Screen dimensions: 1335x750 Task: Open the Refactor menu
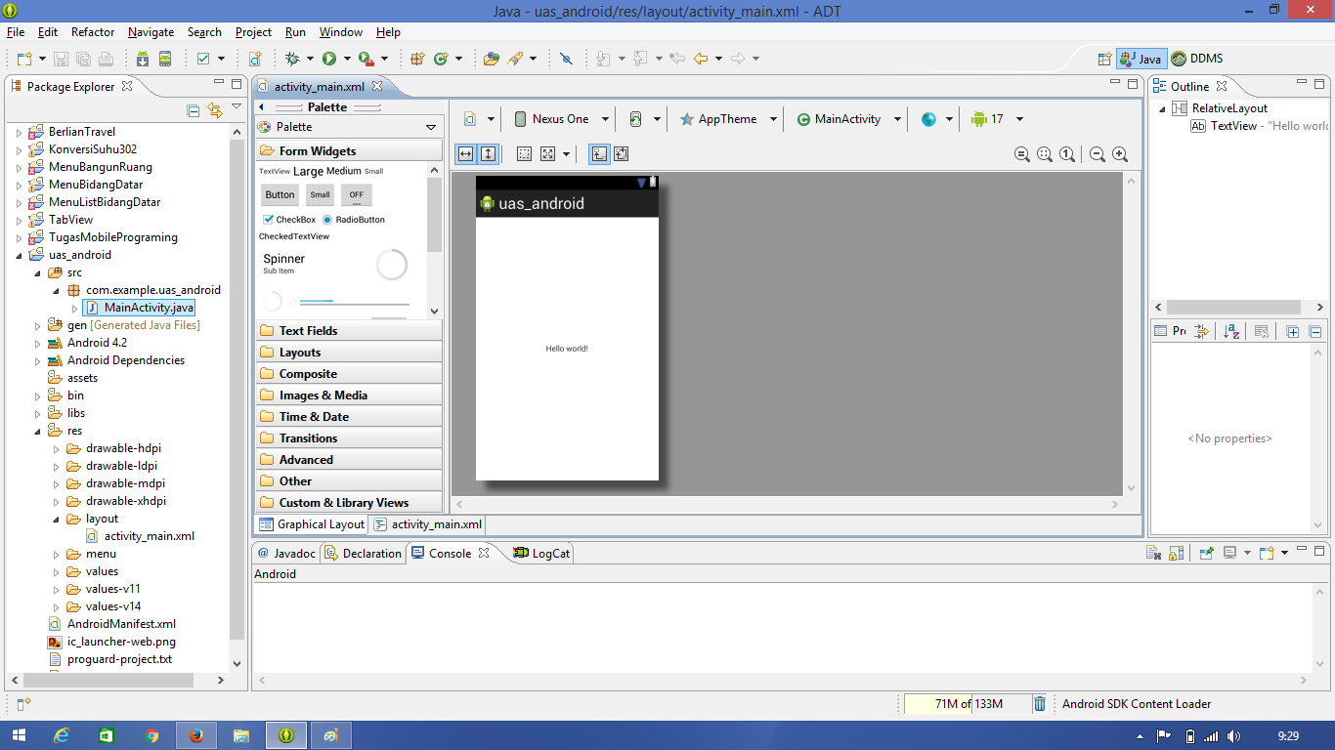92,31
